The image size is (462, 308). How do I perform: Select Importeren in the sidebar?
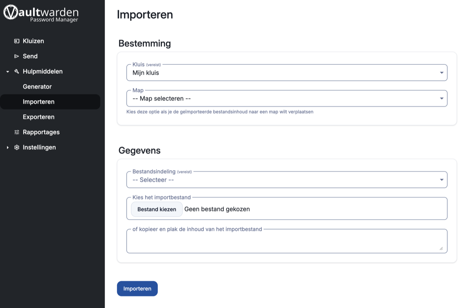pos(50,102)
